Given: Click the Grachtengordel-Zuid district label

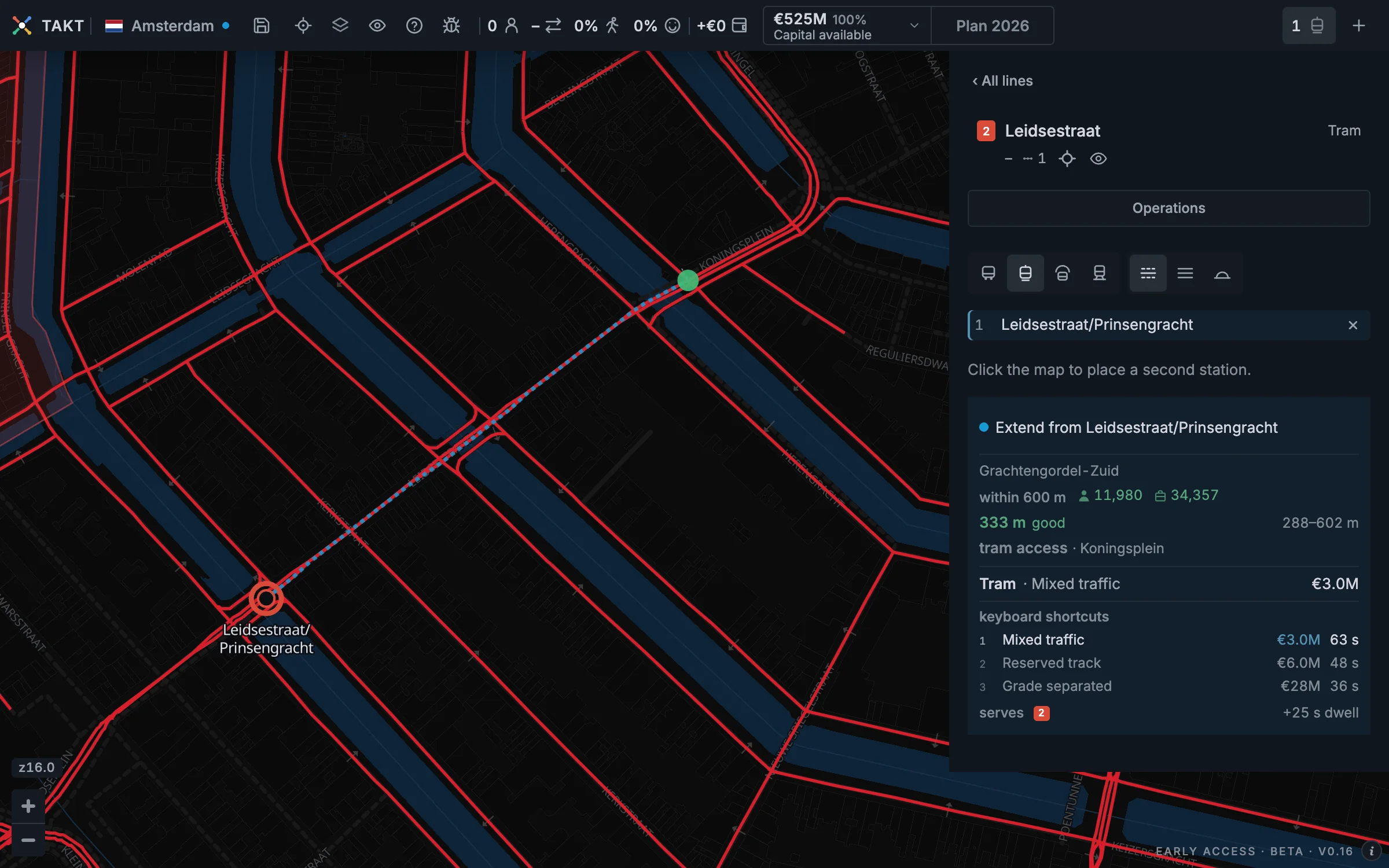Looking at the screenshot, I should pyautogui.click(x=1049, y=470).
